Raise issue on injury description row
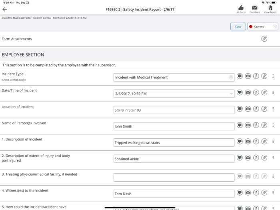This screenshot has width=280, height=210. [x=256, y=158]
